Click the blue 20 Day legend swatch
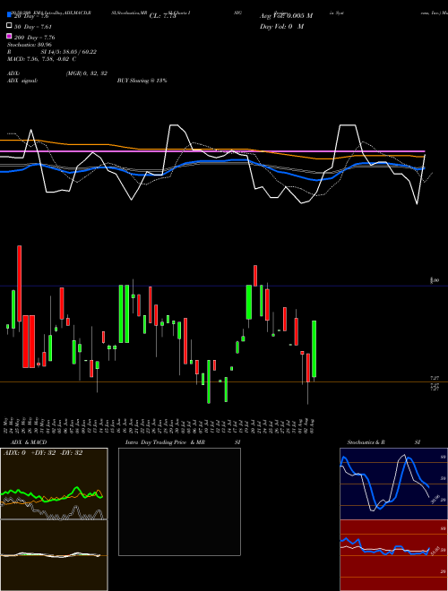Image resolution: width=448 pixels, height=591 pixels. (x=9, y=15)
